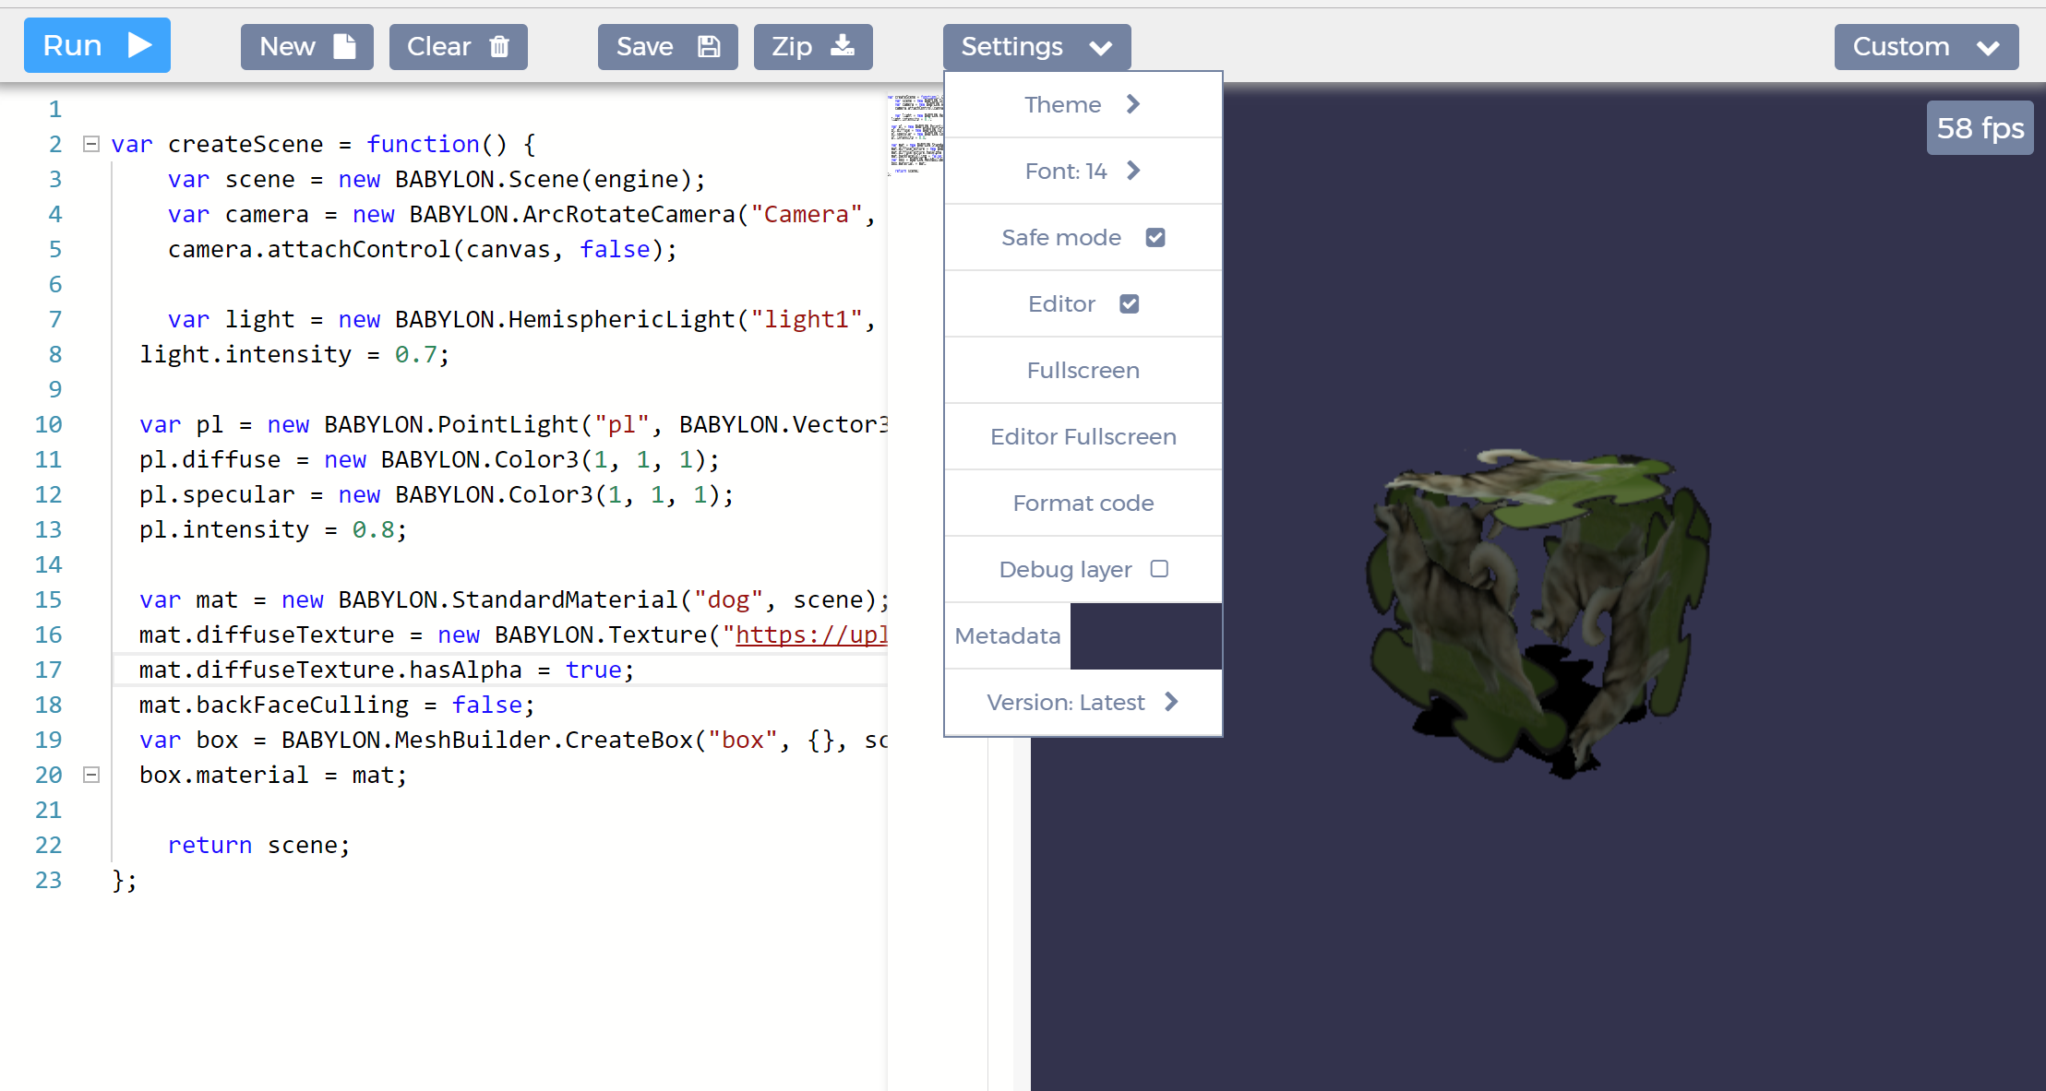The height and width of the screenshot is (1091, 2046).
Task: Click the 'box.material = mat;' line
Action: click(x=273, y=775)
